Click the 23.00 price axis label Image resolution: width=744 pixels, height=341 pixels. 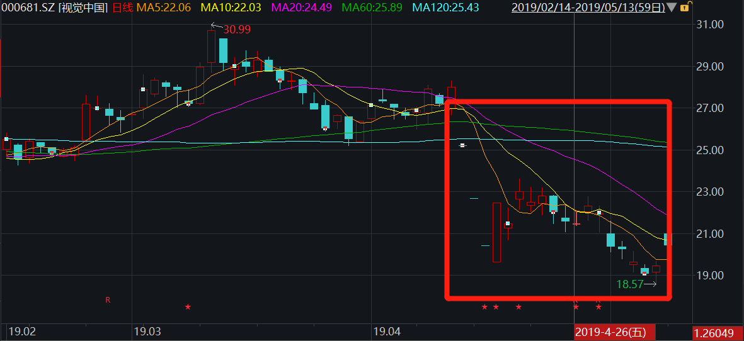[709, 192]
